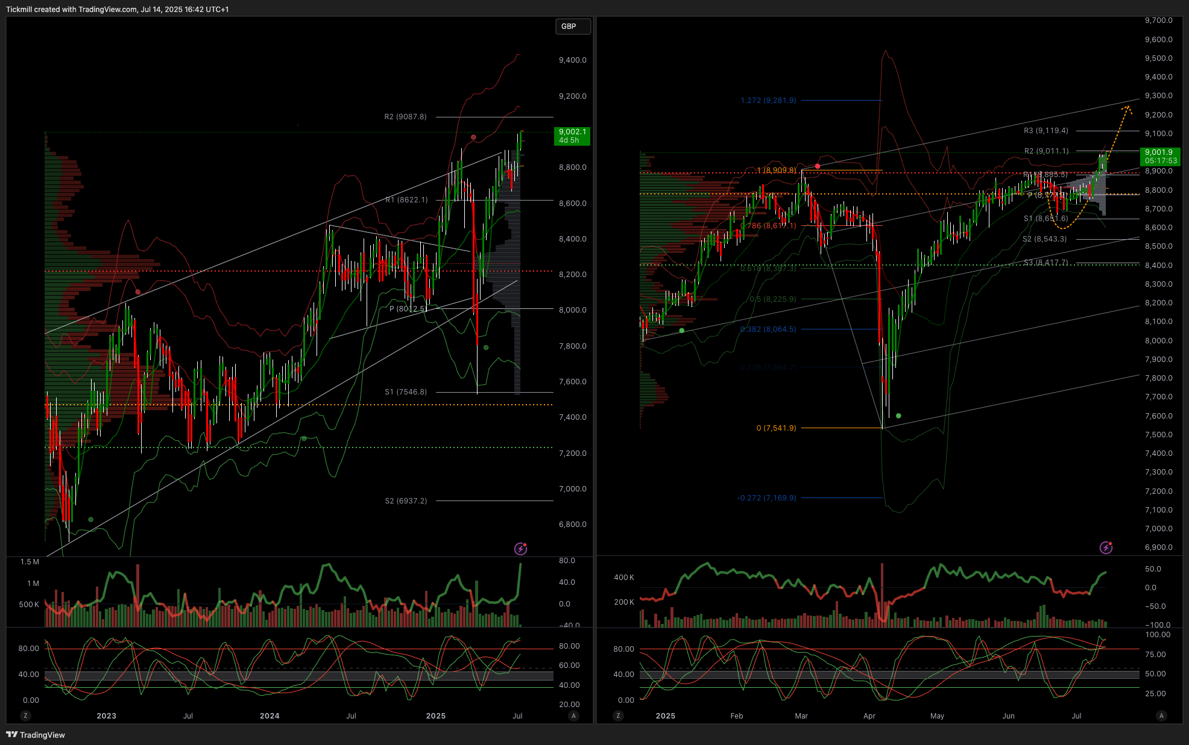Click the Feb label on right time axis
Screen dimensions: 1189x745
(x=736, y=716)
